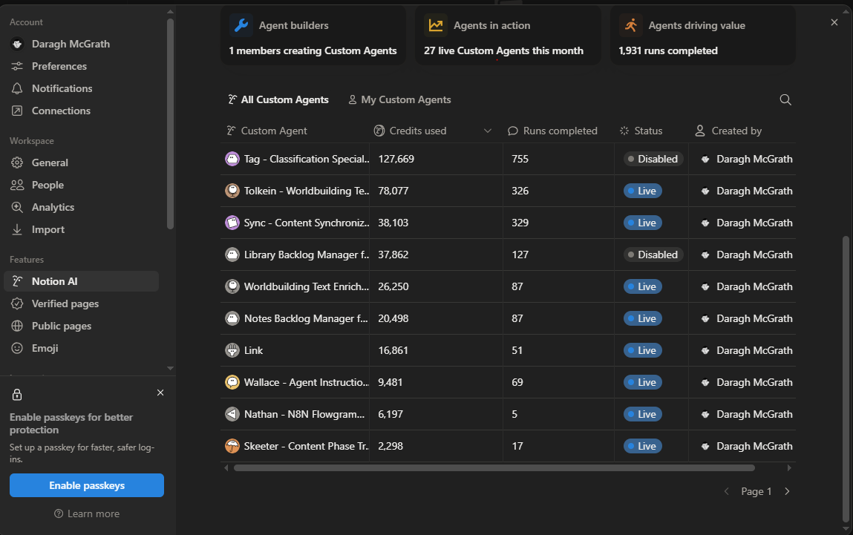Open Connections settings
The height and width of the screenshot is (535, 853).
tap(61, 111)
